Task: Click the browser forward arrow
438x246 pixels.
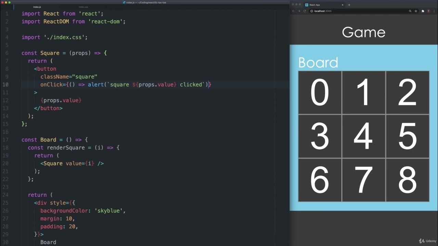Action: pos(299,11)
